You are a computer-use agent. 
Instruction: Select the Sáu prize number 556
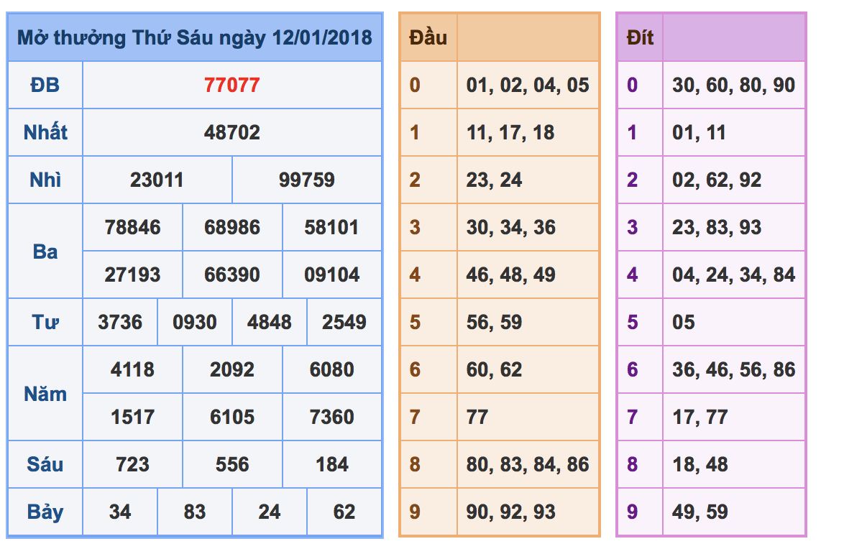click(232, 464)
